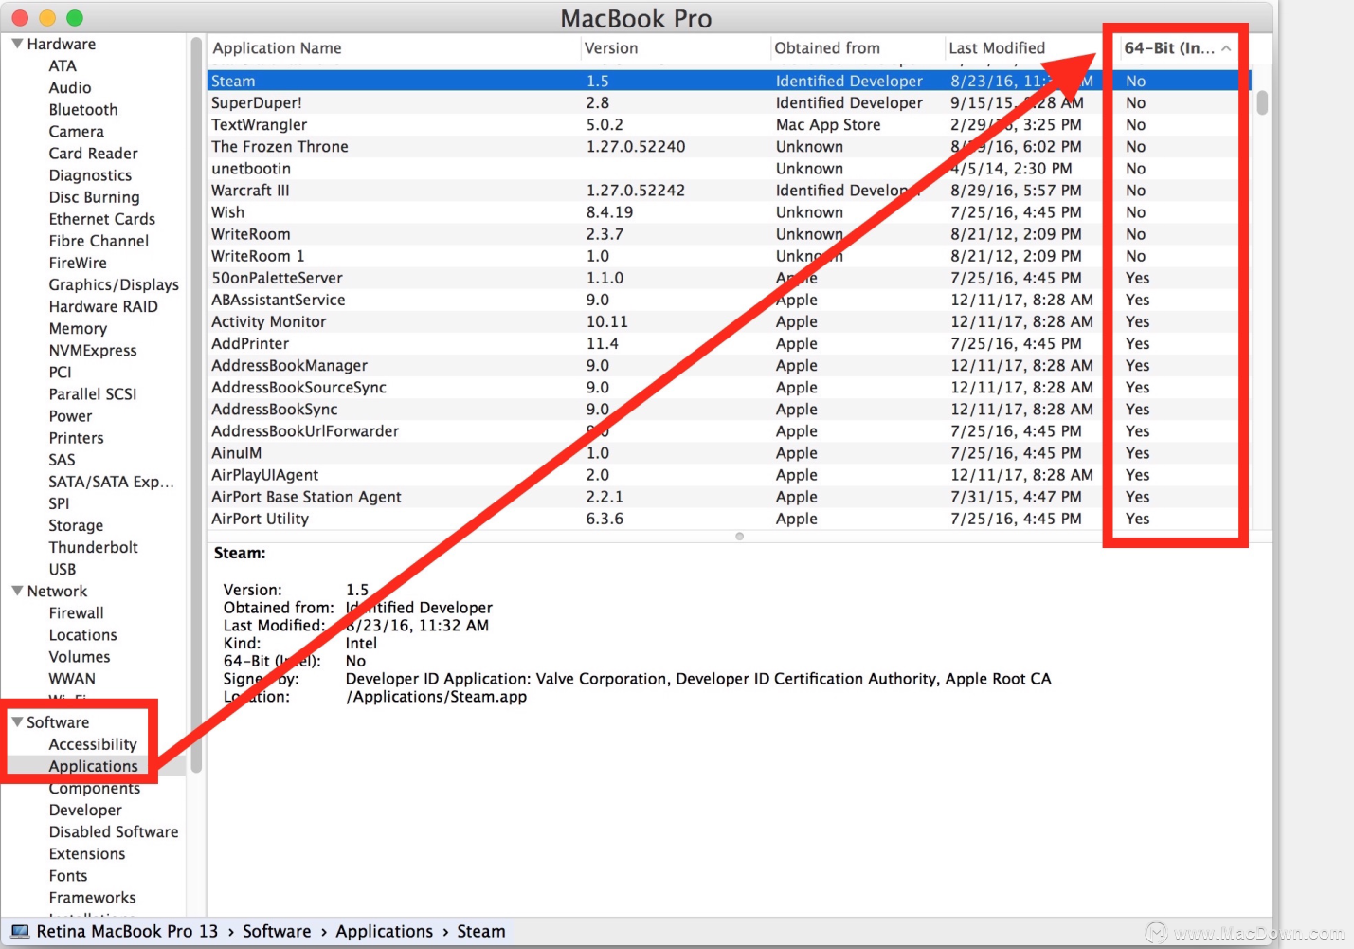The width and height of the screenshot is (1354, 949).
Task: Select Ethernet Cards item
Action: (101, 219)
